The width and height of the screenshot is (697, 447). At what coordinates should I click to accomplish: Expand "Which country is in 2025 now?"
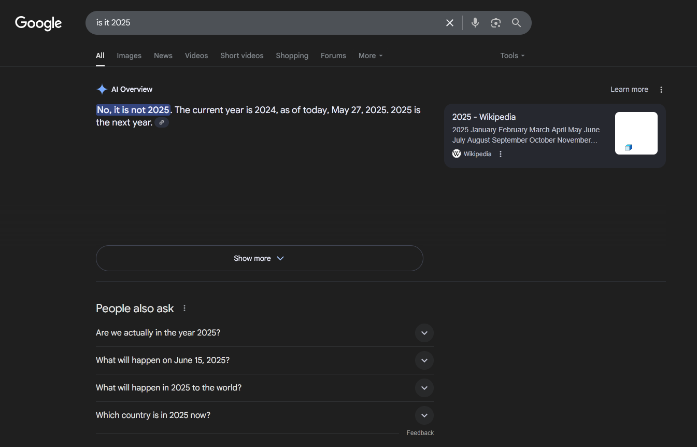(x=265, y=415)
